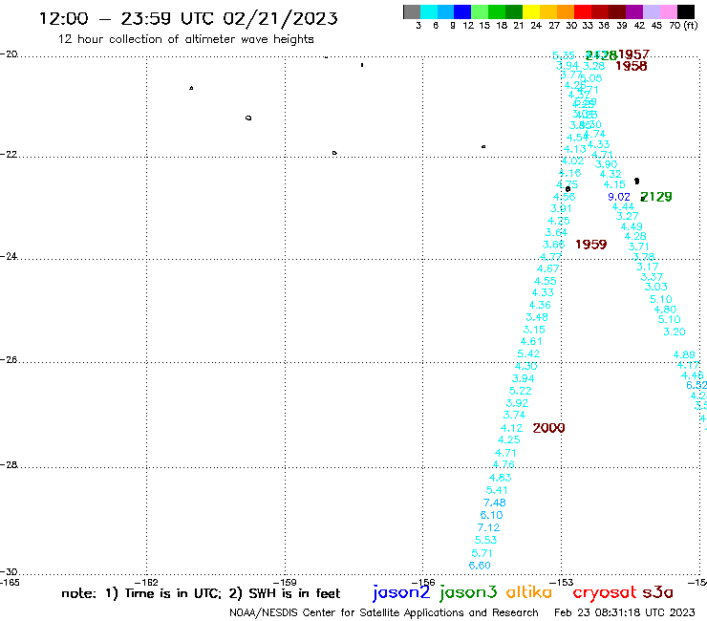Click the '3.20' wave height reading
This screenshot has width=707, height=621.
click(x=675, y=332)
